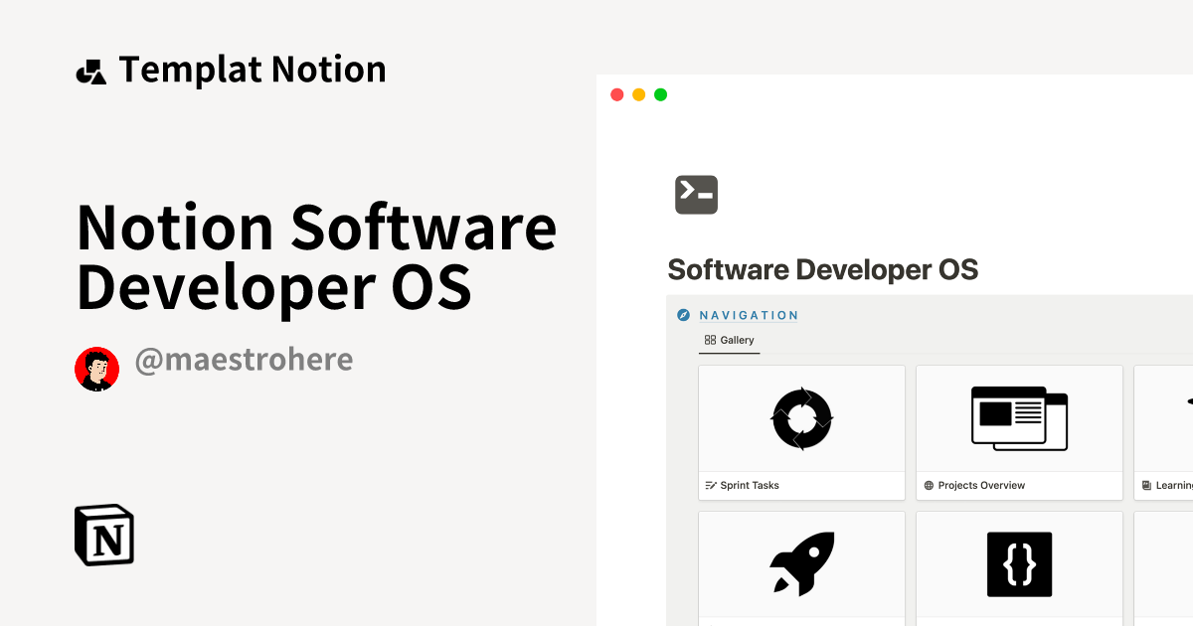The height and width of the screenshot is (626, 1193).
Task: Open the Projects Overview gallery card
Action: click(x=1019, y=432)
